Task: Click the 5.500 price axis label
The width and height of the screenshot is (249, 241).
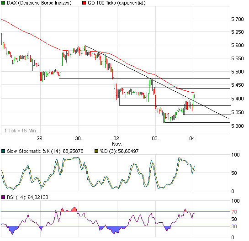Action: (238, 72)
